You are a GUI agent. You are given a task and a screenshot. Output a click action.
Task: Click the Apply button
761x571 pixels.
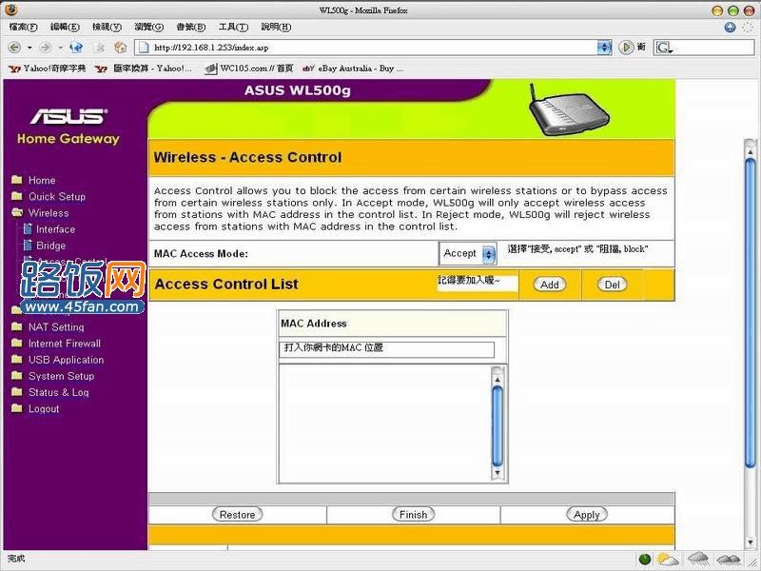click(x=587, y=515)
